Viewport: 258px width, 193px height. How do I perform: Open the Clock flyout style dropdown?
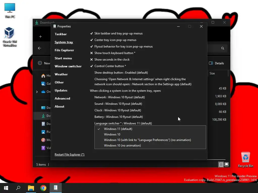click(x=118, y=110)
